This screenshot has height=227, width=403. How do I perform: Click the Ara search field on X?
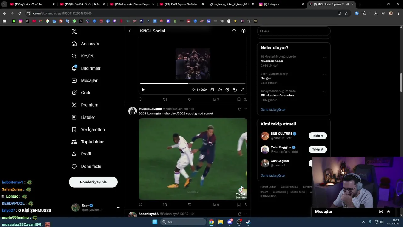pos(294,31)
